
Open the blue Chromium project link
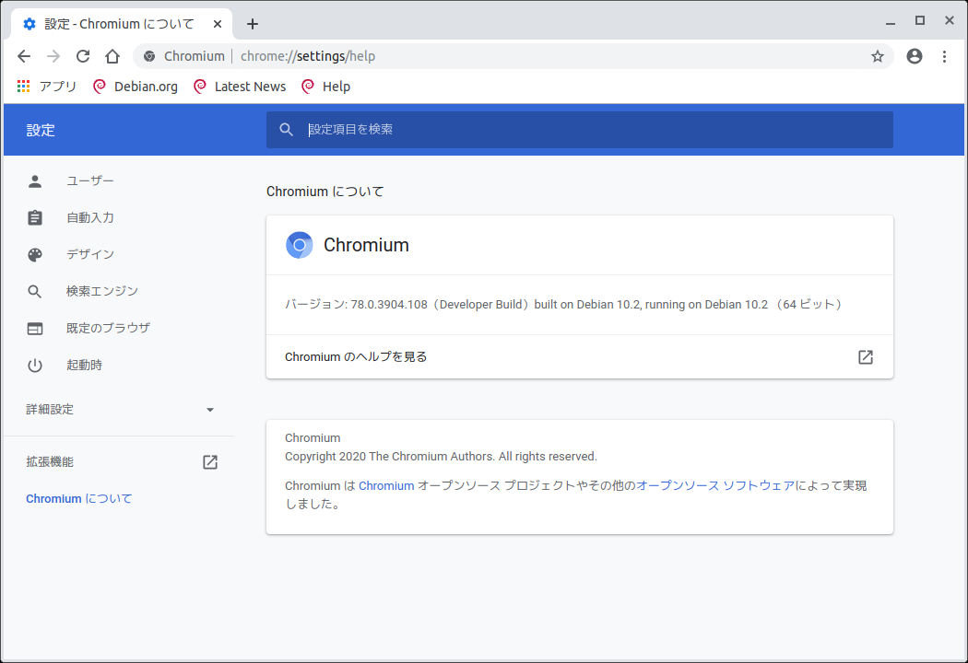386,486
